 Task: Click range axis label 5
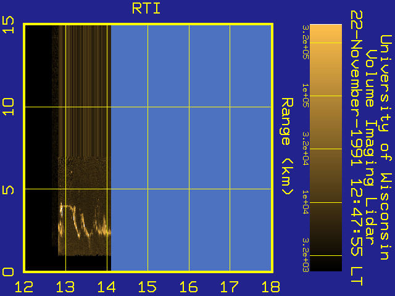(8, 190)
